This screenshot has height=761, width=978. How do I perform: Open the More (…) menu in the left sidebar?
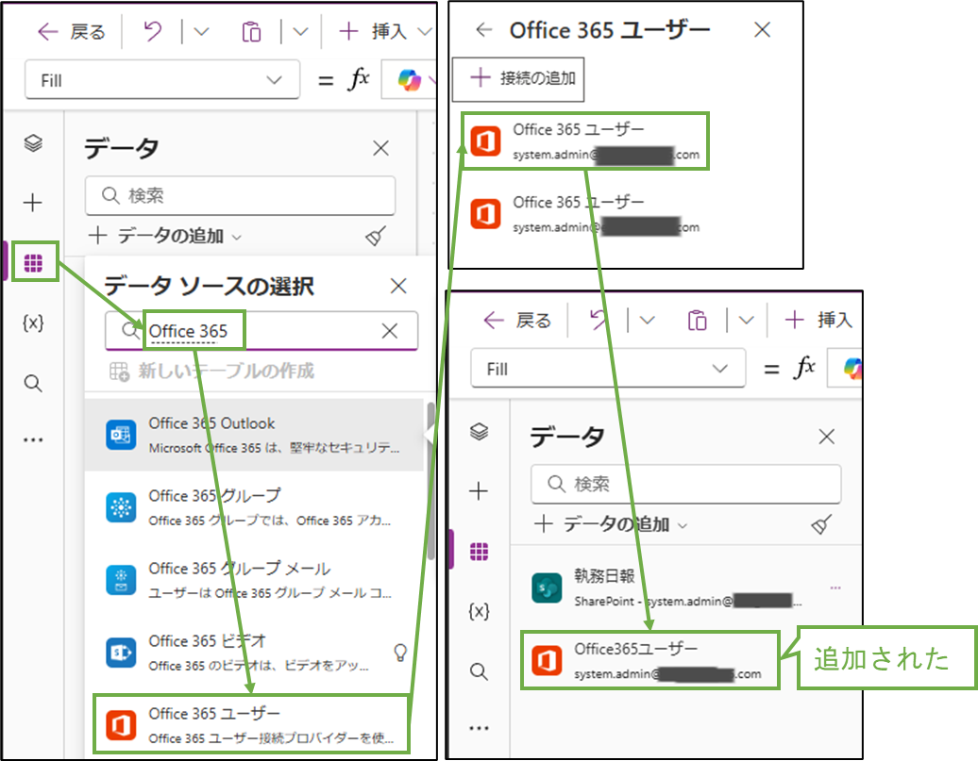click(x=33, y=440)
